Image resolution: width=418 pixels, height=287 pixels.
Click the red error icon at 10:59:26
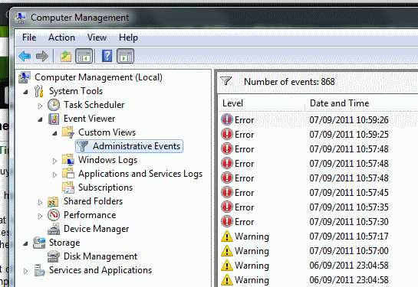coord(227,119)
